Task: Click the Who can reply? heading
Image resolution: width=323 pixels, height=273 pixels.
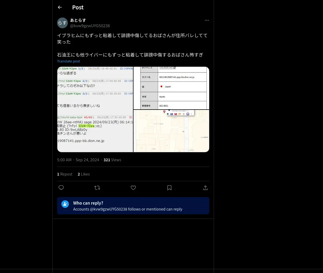Action: [88, 203]
